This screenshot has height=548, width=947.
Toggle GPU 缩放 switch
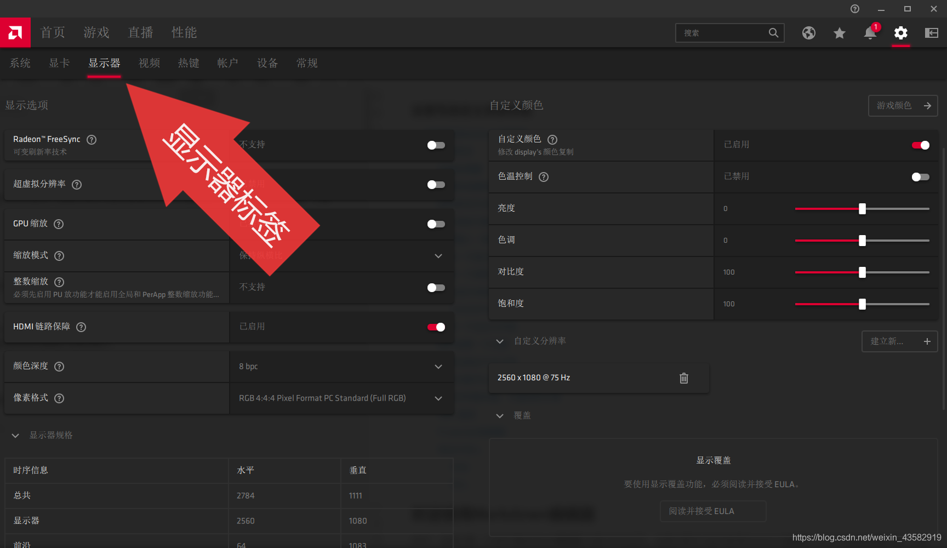click(x=436, y=224)
